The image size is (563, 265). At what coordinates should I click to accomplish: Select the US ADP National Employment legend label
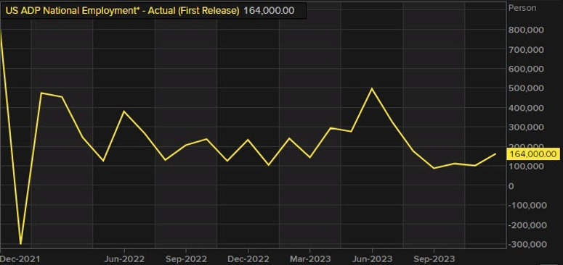point(122,11)
